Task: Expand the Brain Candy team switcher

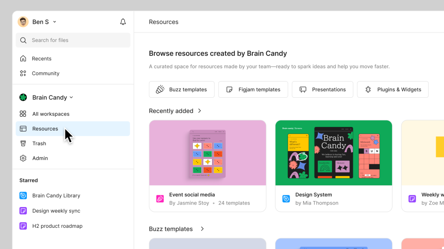Action: click(x=72, y=98)
